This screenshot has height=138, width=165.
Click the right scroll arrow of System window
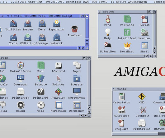(x=151, y=56)
